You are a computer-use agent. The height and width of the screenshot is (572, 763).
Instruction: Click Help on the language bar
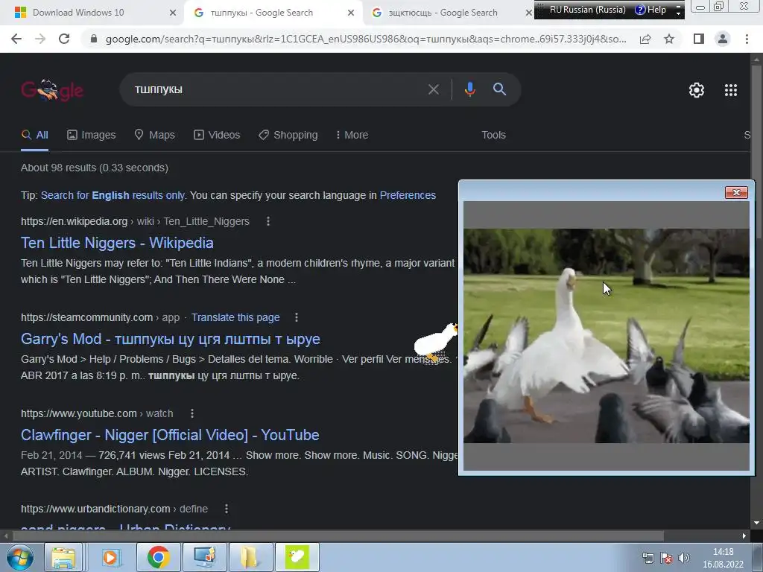coord(650,9)
